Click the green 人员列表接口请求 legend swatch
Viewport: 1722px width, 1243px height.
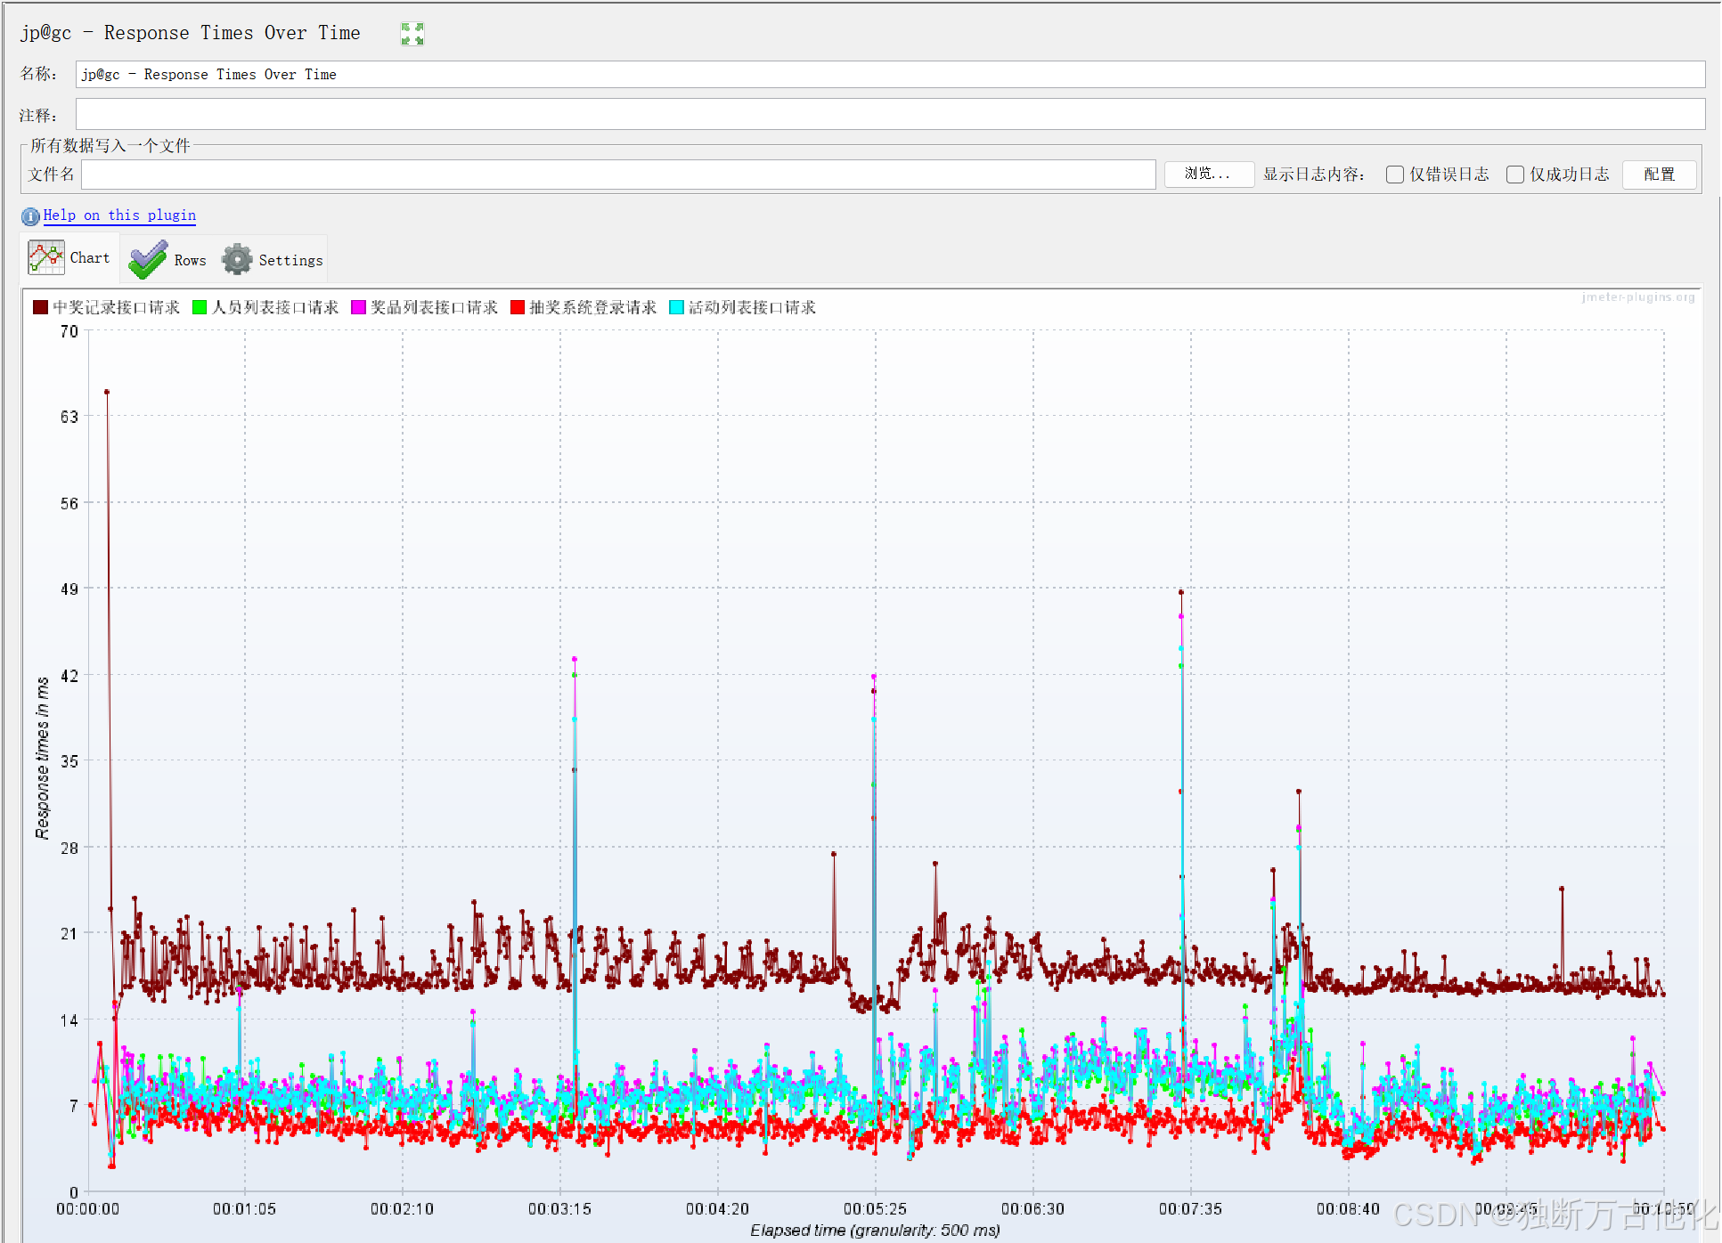tap(200, 307)
